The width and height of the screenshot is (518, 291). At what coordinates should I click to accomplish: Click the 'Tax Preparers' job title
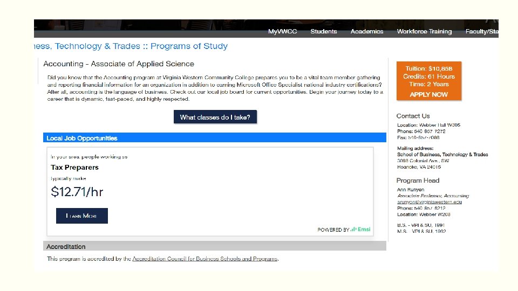click(x=74, y=167)
